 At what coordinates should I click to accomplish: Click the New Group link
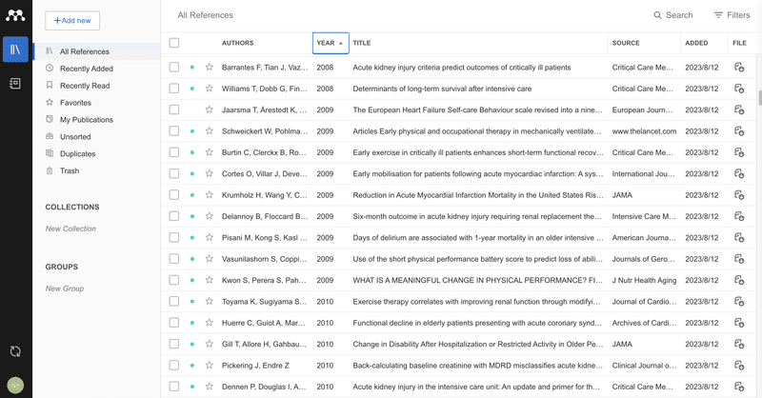pos(65,289)
